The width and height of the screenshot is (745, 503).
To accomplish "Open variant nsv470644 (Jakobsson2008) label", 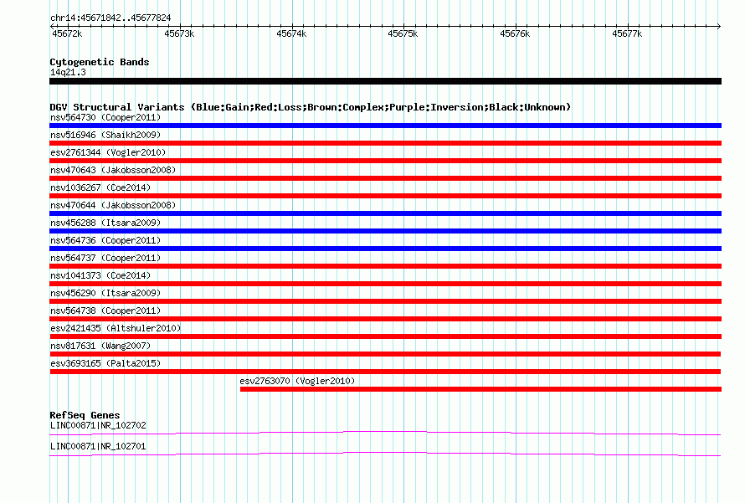I will click(x=113, y=205).
